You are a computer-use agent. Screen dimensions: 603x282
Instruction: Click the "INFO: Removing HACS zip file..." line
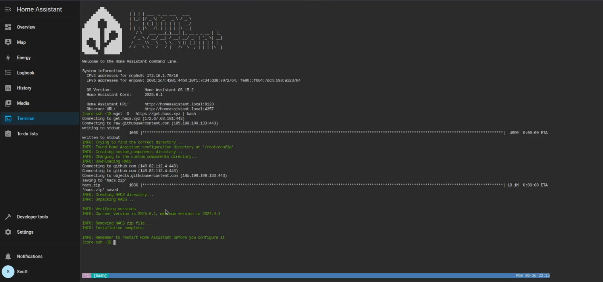pos(117,223)
